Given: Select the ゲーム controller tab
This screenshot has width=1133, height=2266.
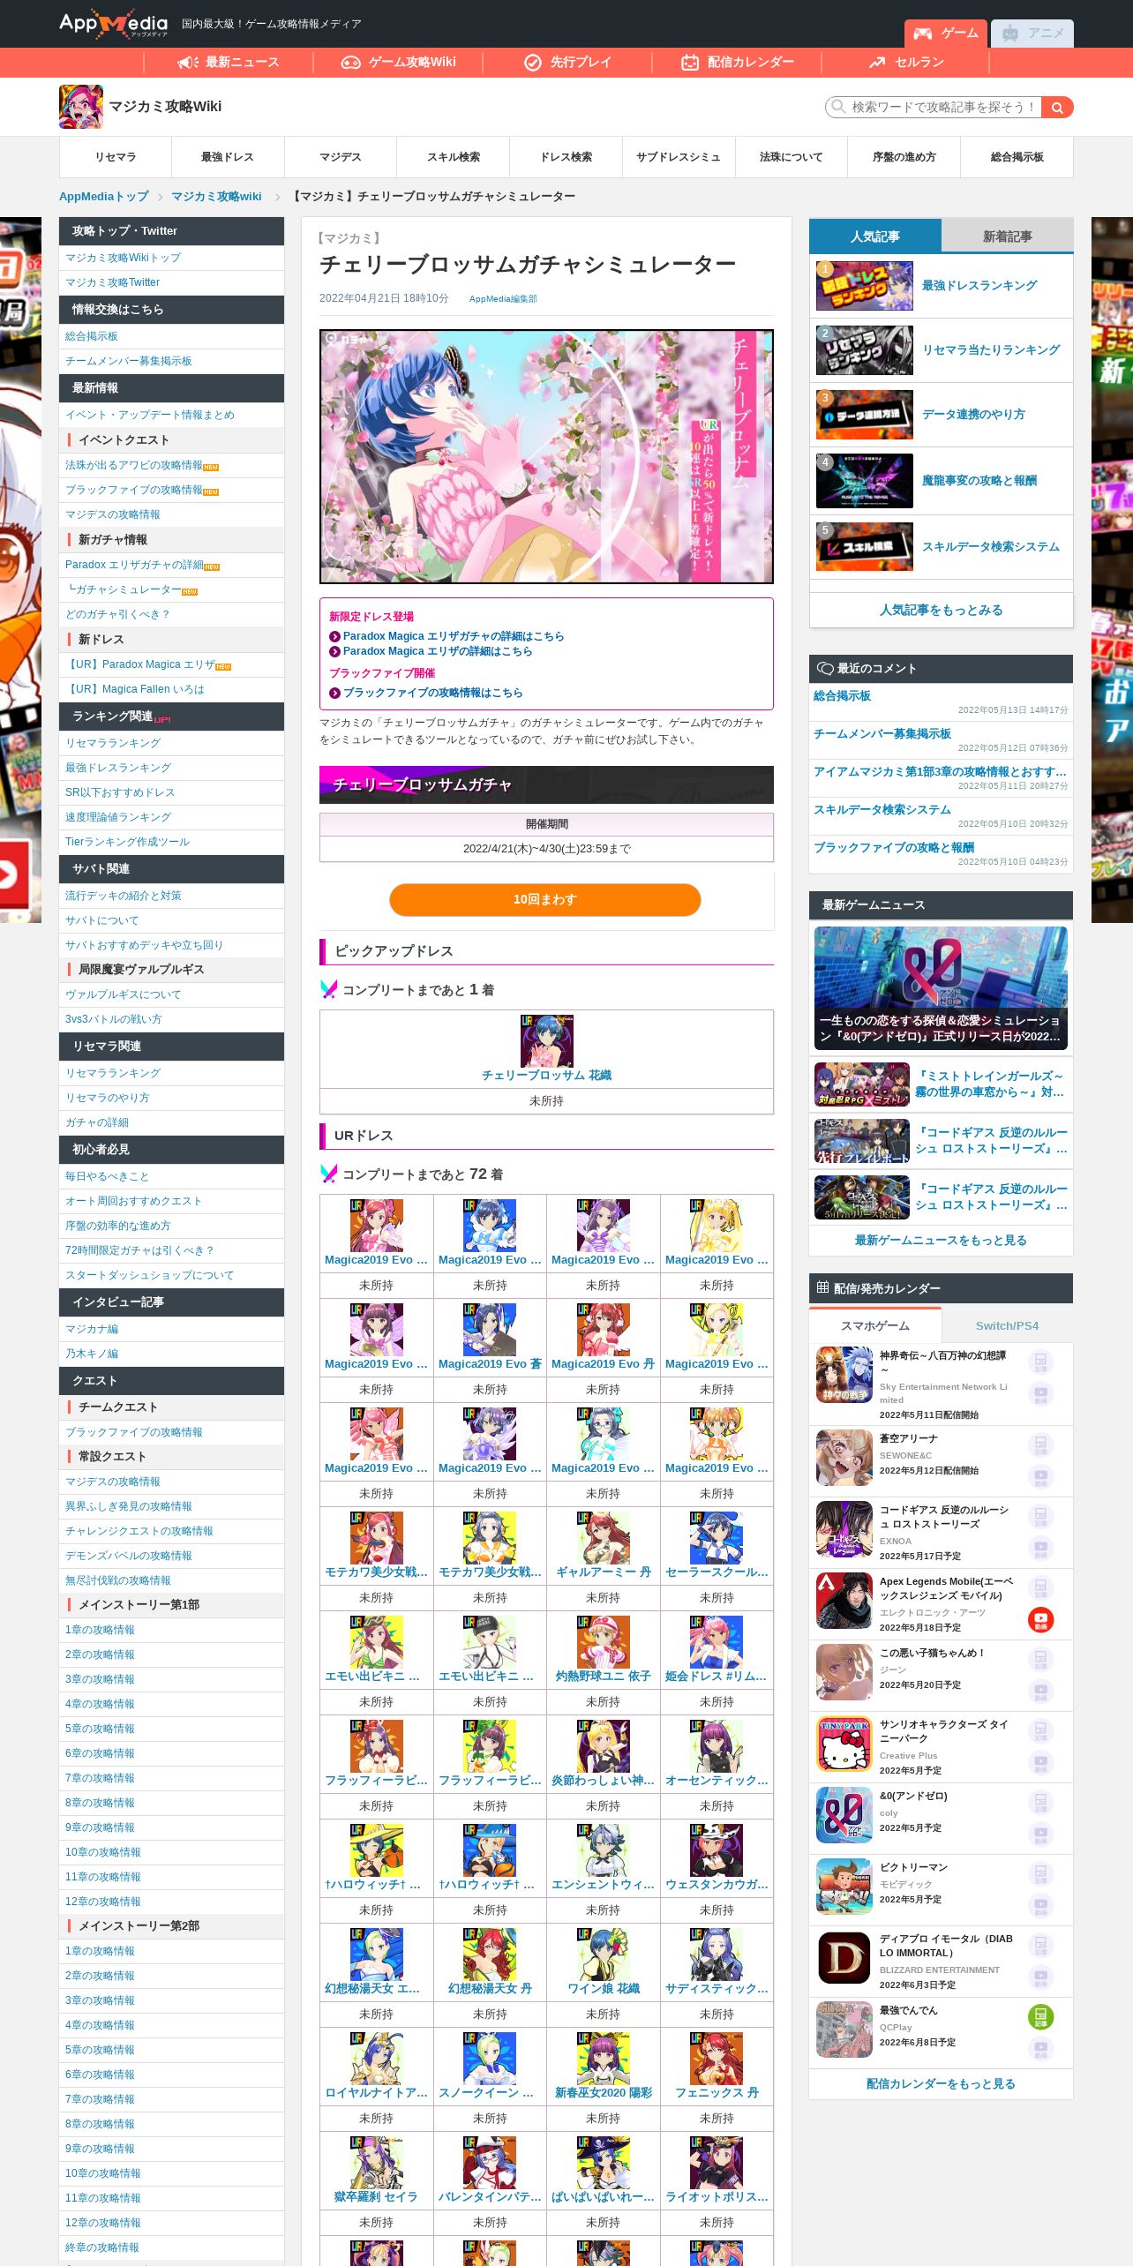Looking at the screenshot, I should [945, 34].
